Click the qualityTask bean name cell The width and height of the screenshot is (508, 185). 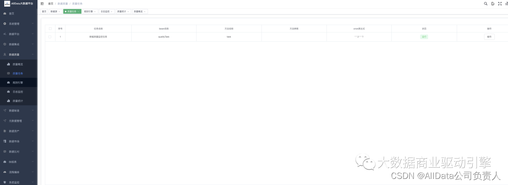coord(164,37)
